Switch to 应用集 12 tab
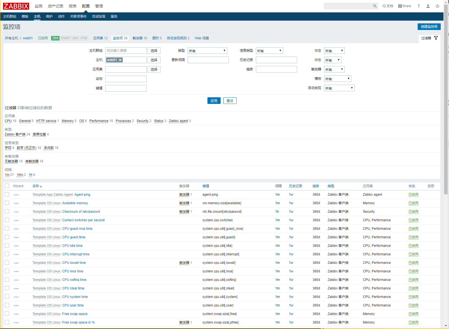This screenshot has width=449, height=329. pos(100,38)
